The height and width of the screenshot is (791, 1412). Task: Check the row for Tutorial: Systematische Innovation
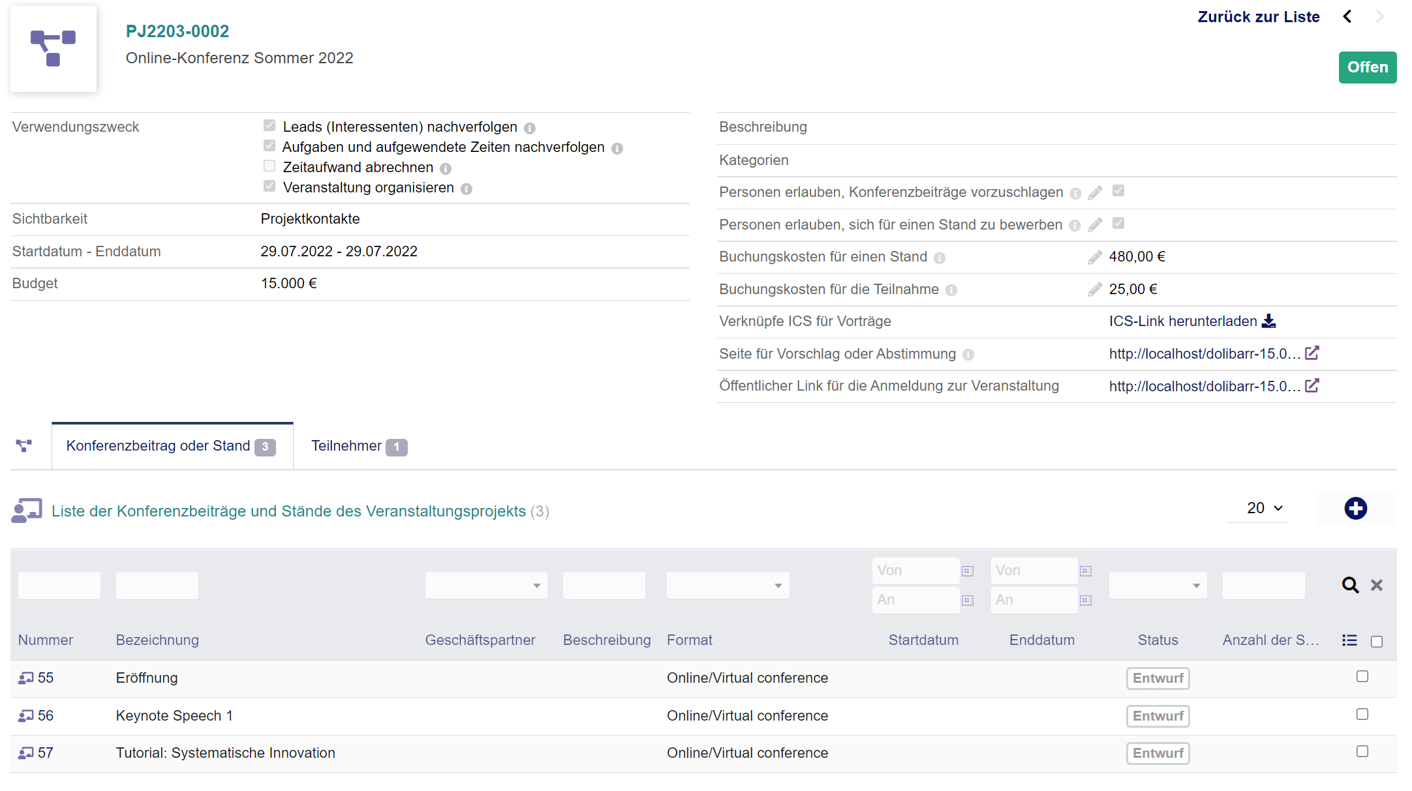[1362, 751]
